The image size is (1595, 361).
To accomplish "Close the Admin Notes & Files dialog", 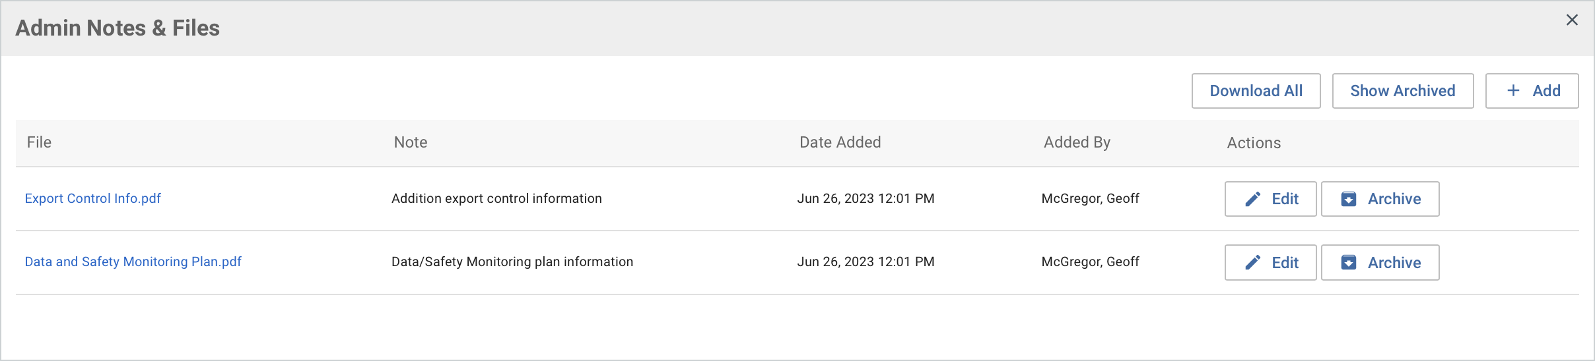I will click(x=1572, y=20).
